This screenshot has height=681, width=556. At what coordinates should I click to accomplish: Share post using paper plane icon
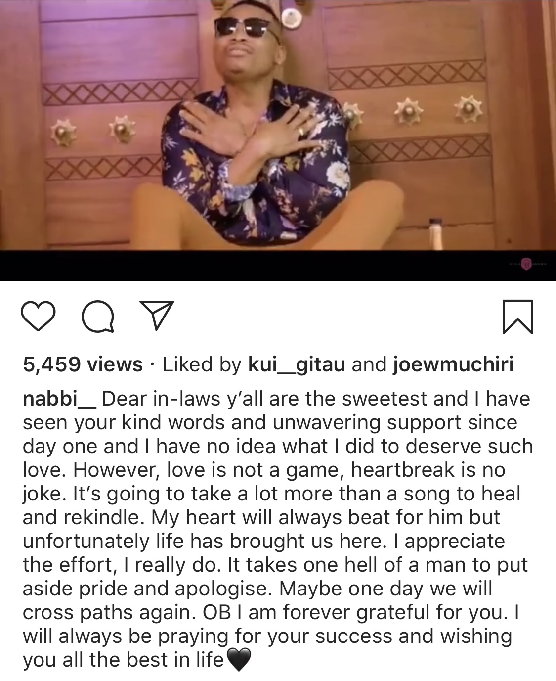156,316
